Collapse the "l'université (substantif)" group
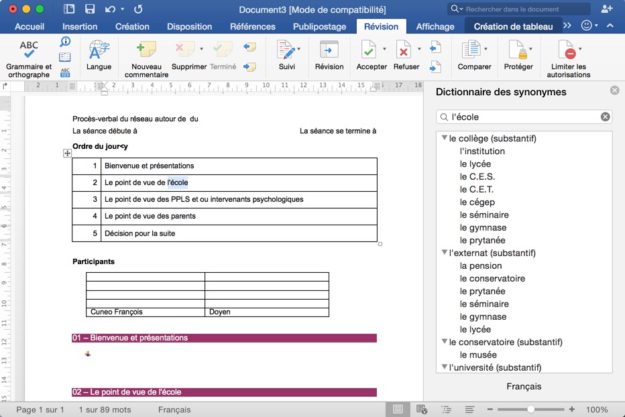The image size is (625, 417). tap(444, 367)
